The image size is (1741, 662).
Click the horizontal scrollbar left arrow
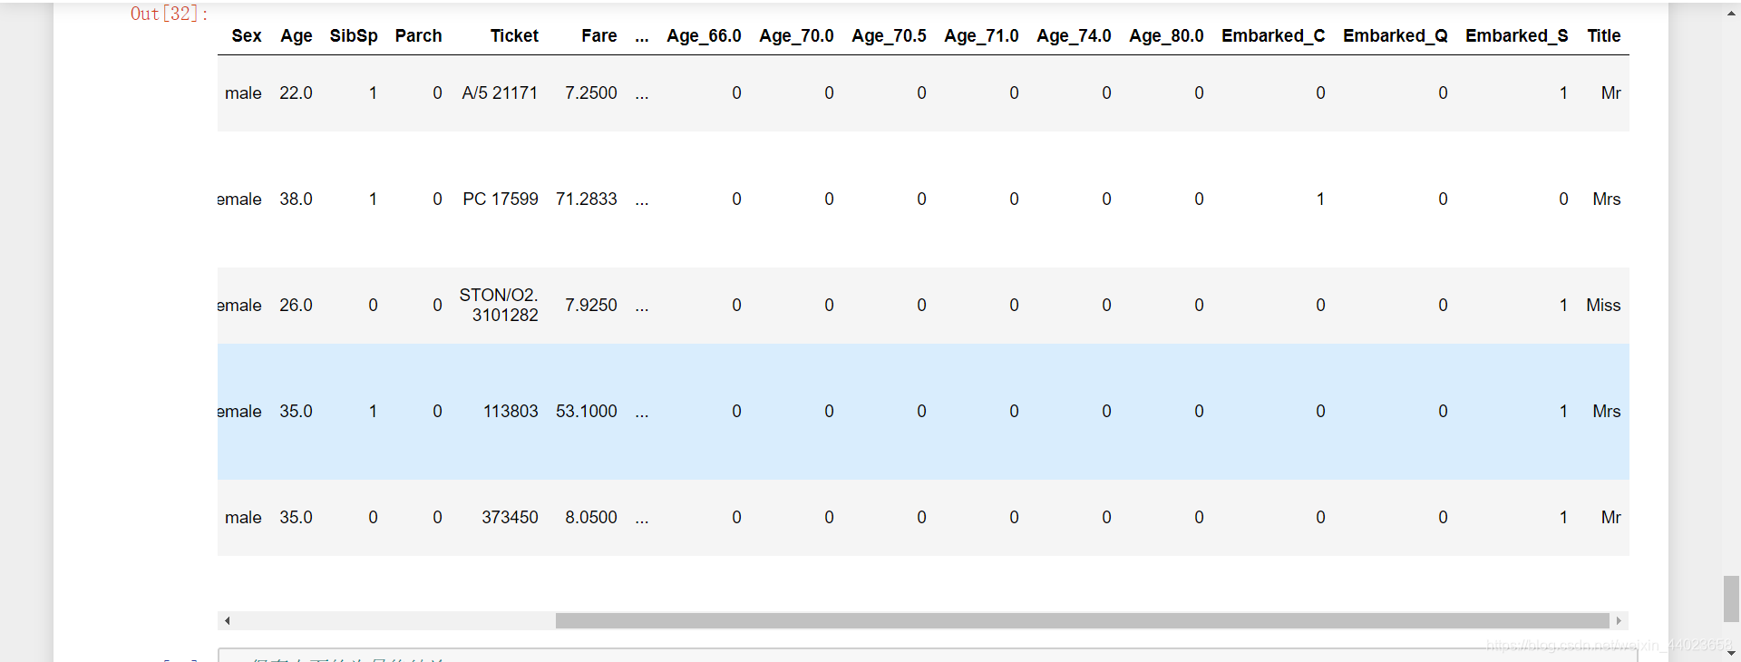point(227,621)
